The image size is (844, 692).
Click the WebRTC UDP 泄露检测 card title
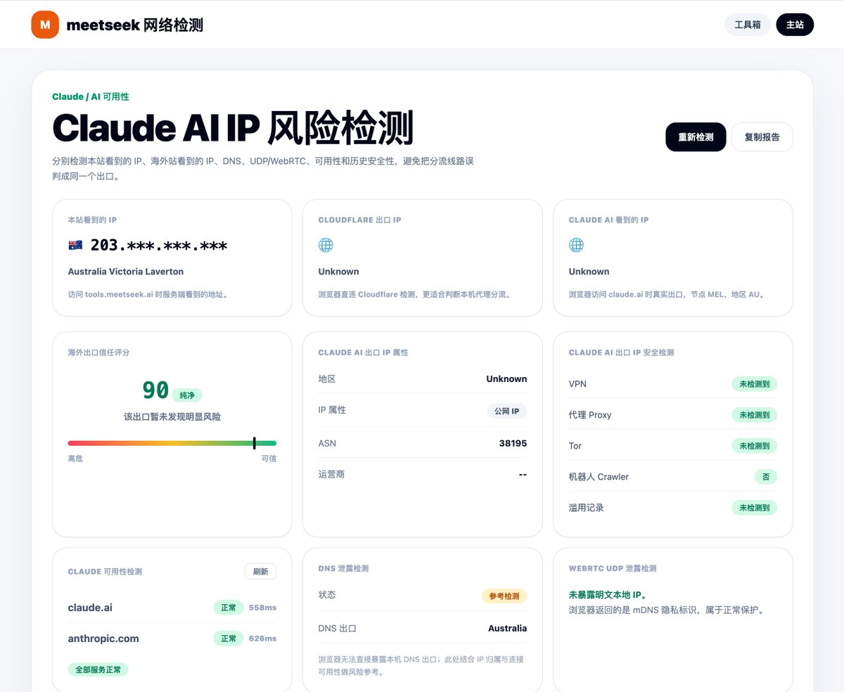(x=613, y=569)
